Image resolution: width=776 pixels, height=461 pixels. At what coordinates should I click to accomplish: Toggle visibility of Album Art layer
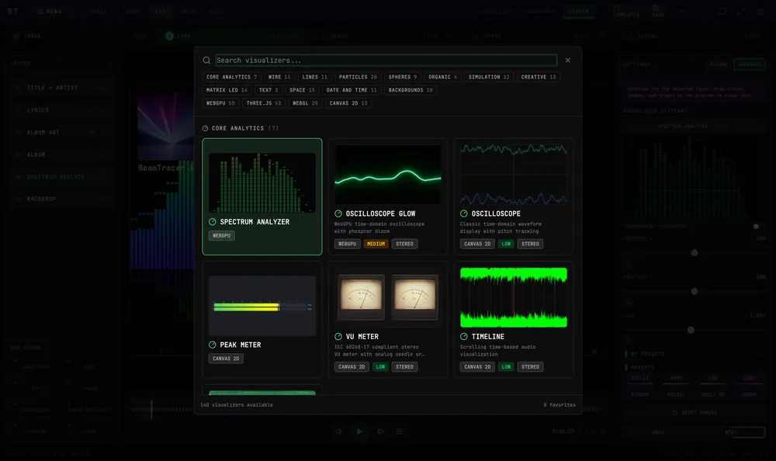pyautogui.click(x=17, y=132)
